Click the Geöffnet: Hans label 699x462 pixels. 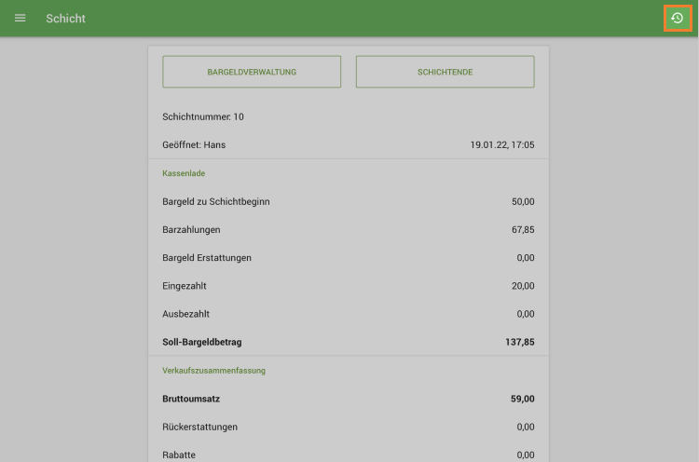194,145
